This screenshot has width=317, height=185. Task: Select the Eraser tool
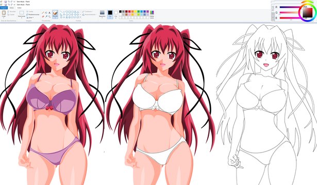tap(43, 16)
